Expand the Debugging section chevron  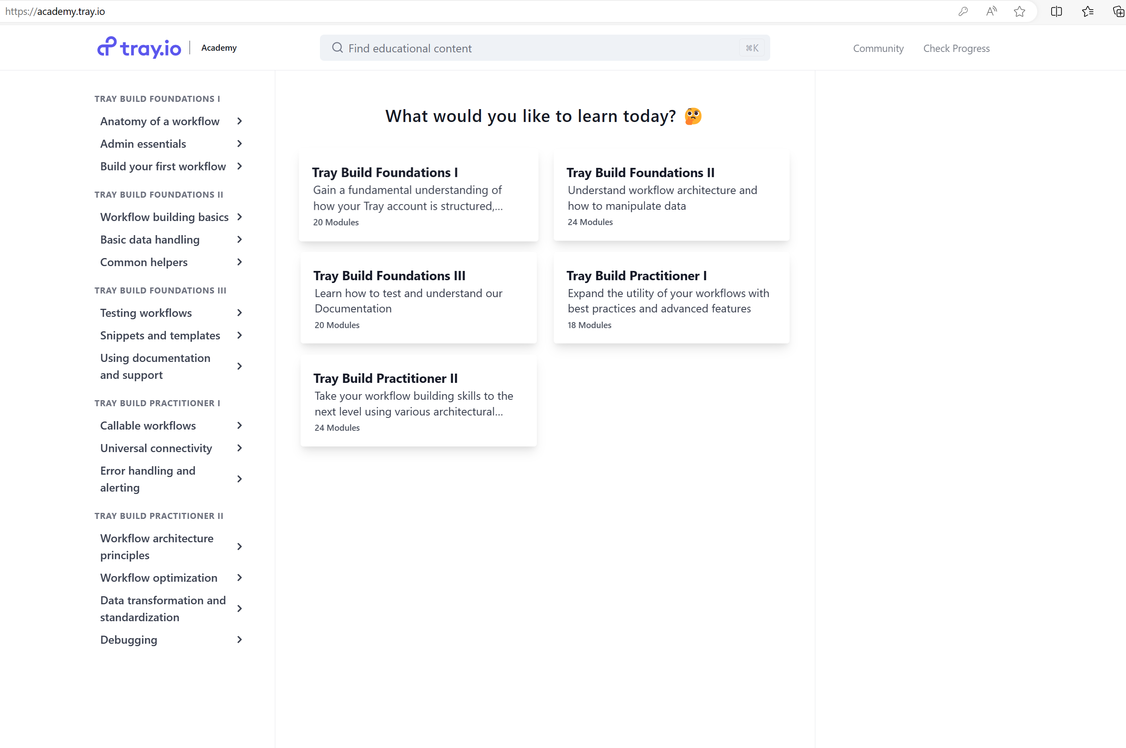click(x=239, y=640)
